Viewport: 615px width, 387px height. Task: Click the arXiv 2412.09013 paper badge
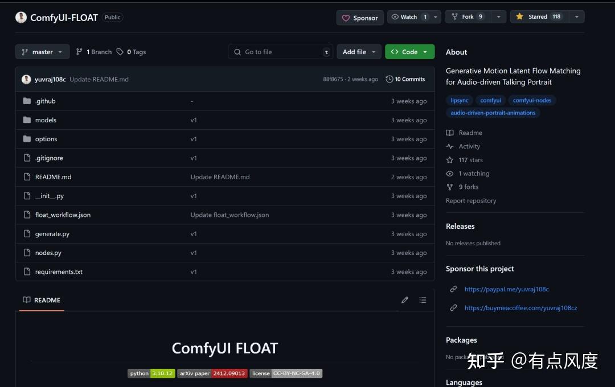(214, 373)
